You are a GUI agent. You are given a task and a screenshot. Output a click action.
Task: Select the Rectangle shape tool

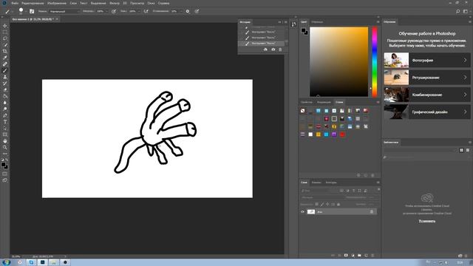pos(5,134)
